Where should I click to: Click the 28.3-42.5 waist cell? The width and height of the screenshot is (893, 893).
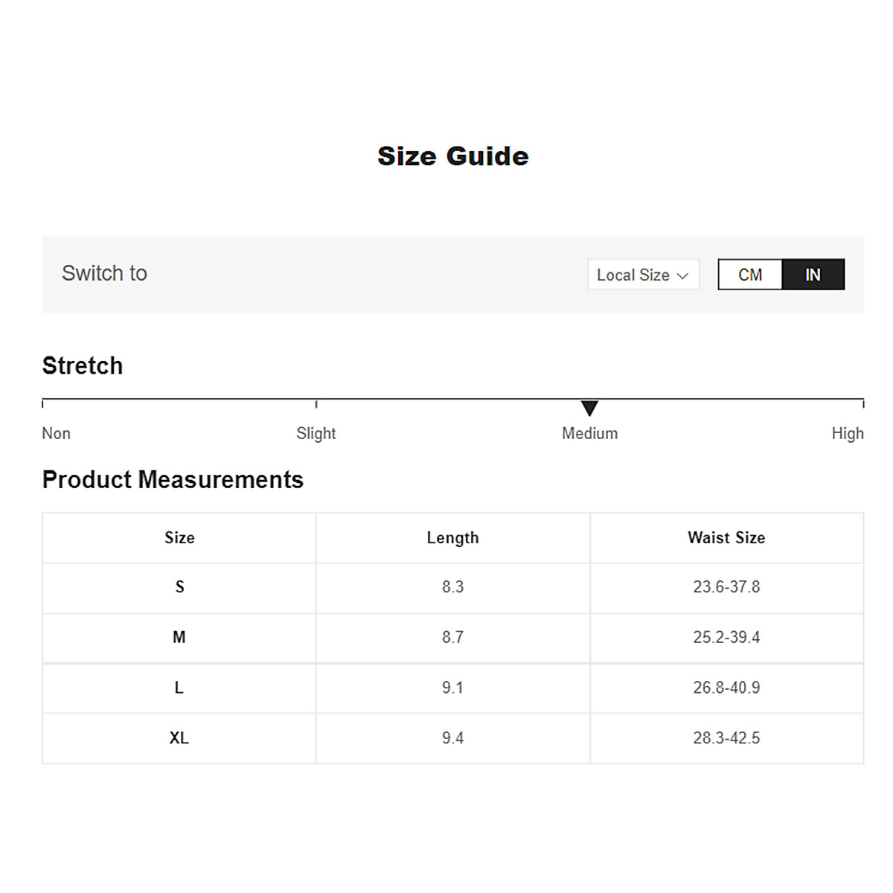click(726, 738)
